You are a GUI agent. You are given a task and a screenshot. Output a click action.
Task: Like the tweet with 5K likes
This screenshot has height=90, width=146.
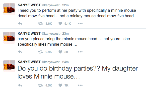click(x=60, y=52)
